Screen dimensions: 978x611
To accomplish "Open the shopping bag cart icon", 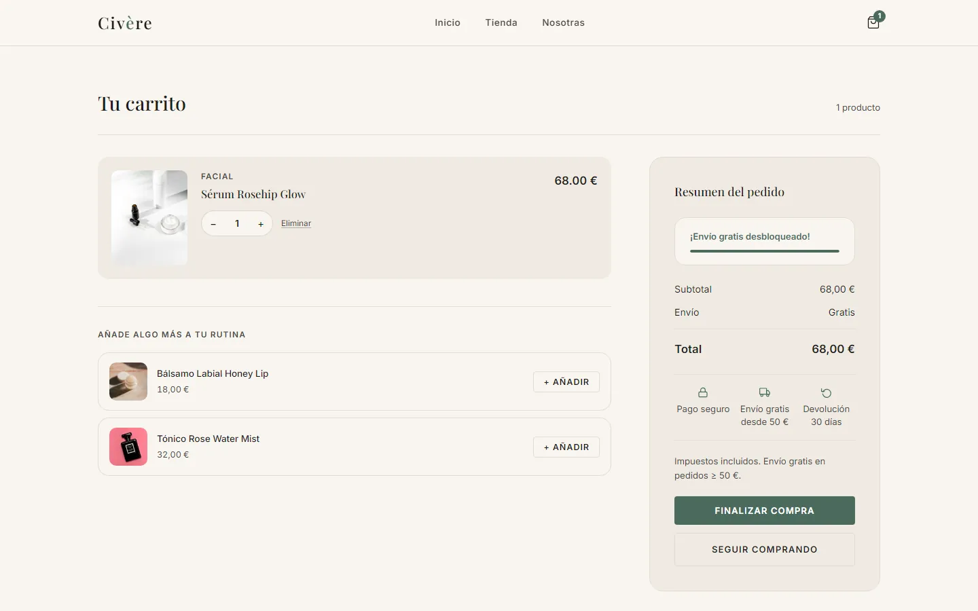I will (873, 22).
